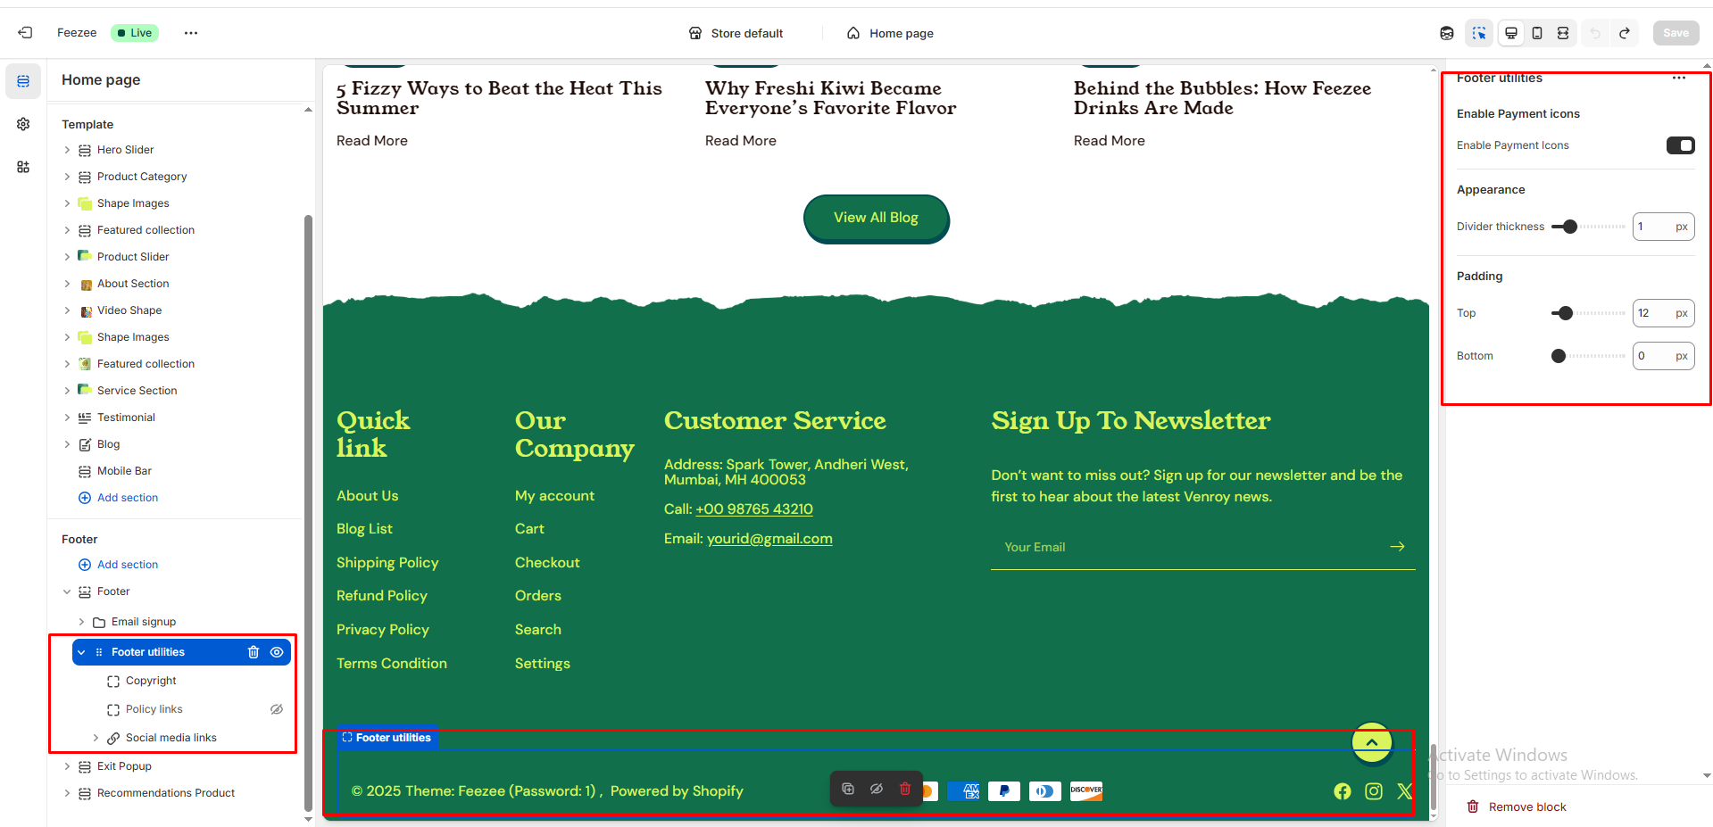
Task: Click the redo arrow icon
Action: pyautogui.click(x=1625, y=33)
